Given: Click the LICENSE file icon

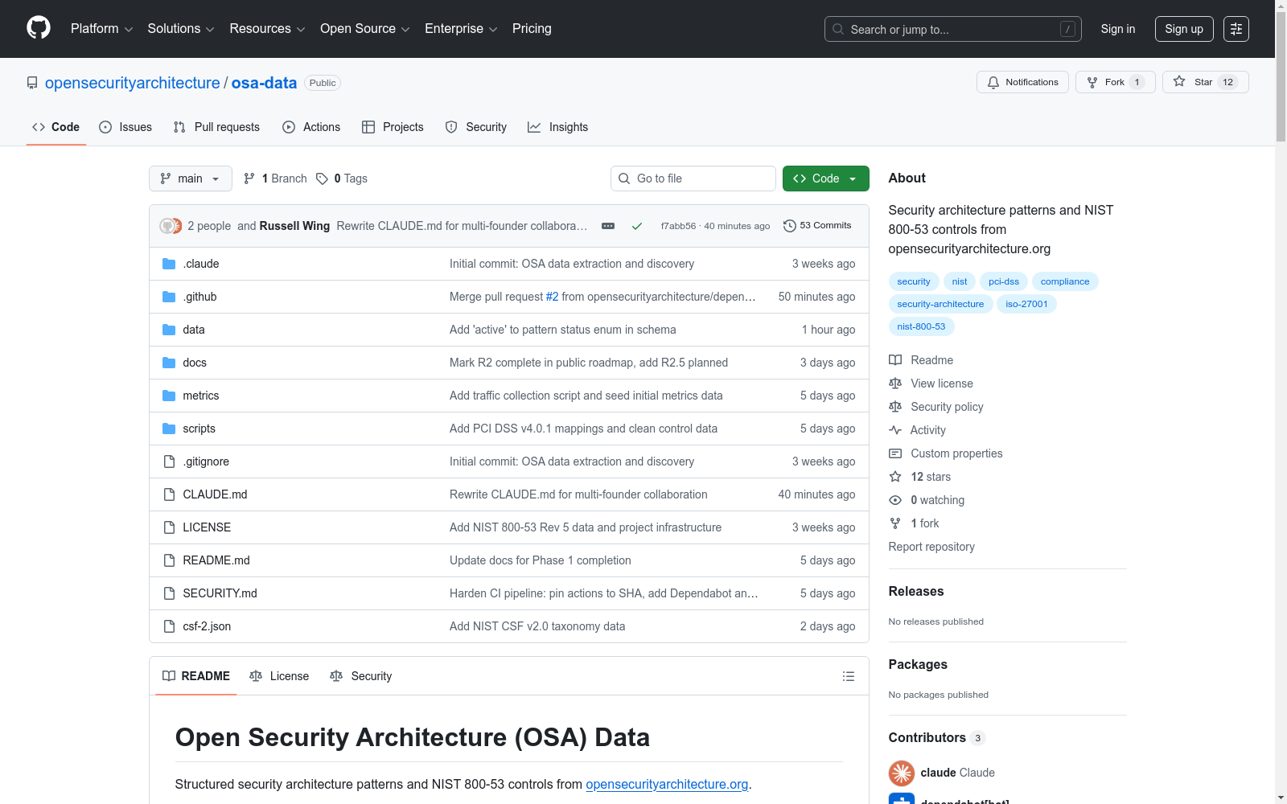Looking at the screenshot, I should (x=169, y=527).
